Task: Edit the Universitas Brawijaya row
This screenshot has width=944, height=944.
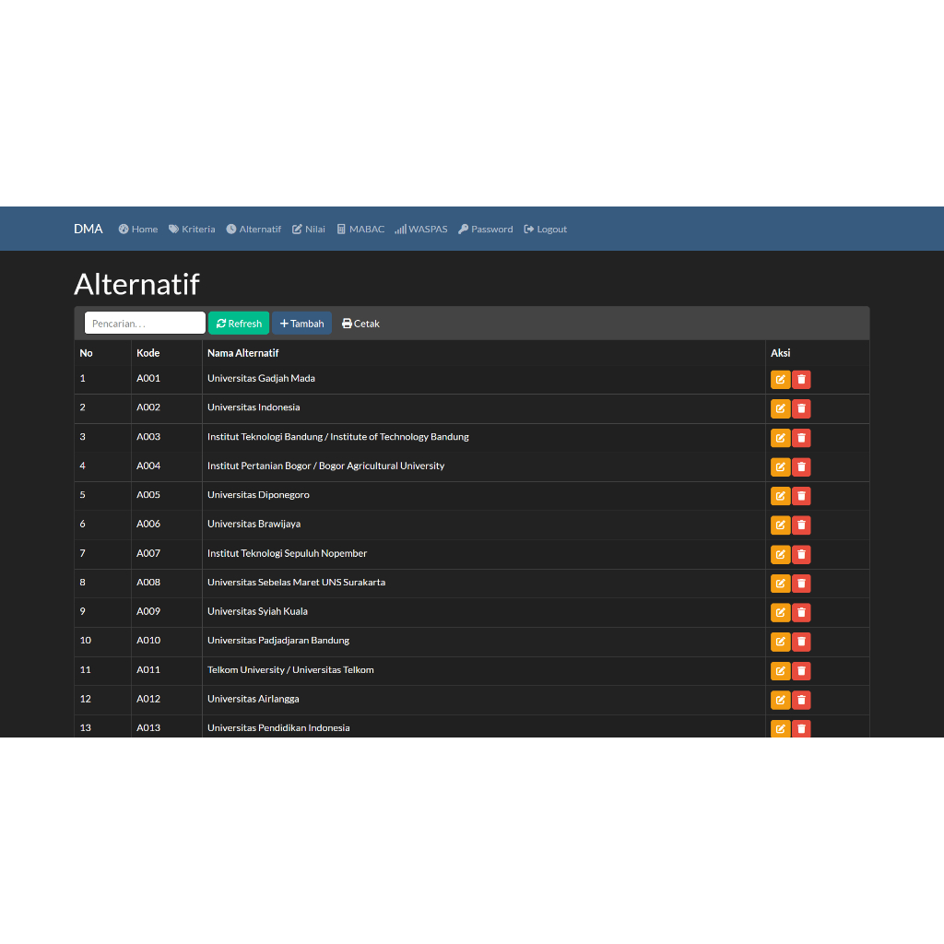Action: pyautogui.click(x=780, y=525)
